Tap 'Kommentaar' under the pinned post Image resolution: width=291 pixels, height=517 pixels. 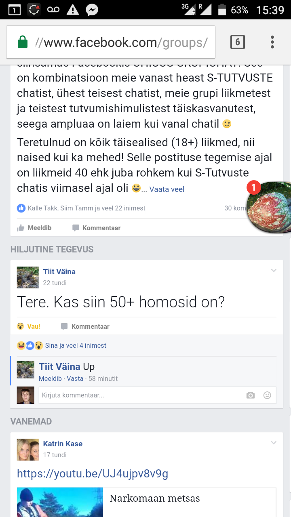tap(97, 228)
